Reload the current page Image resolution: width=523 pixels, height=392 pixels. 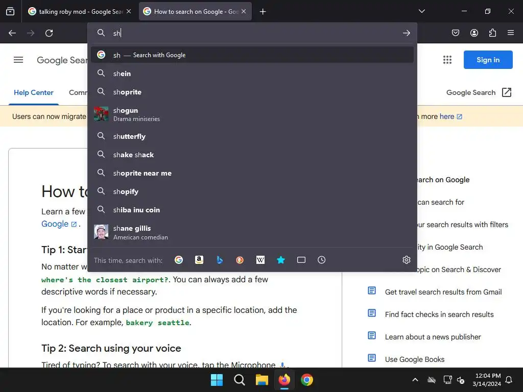point(49,33)
